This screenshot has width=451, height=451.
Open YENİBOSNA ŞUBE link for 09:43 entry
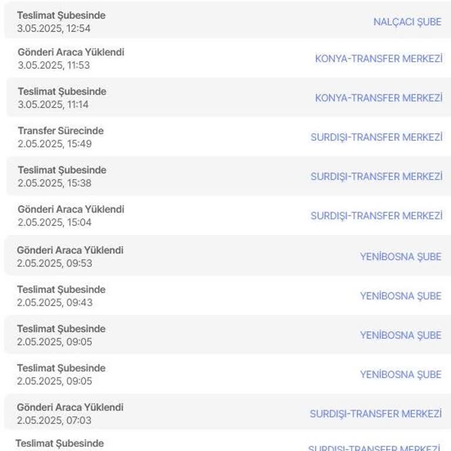400,296
